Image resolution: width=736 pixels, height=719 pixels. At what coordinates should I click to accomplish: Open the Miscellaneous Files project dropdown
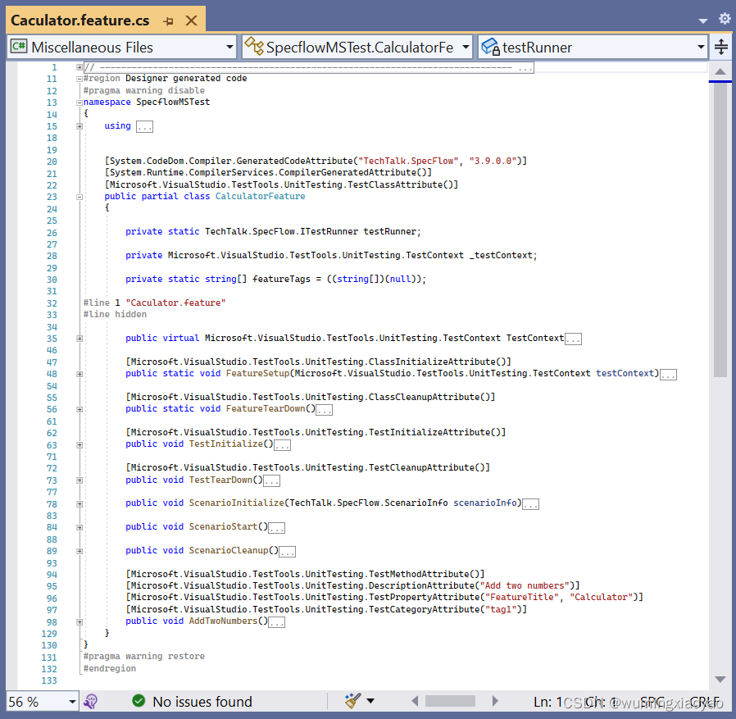(230, 46)
